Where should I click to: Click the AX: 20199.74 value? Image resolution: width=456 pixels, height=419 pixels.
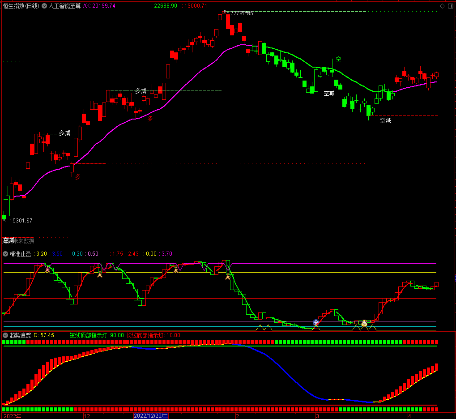pyautogui.click(x=99, y=6)
